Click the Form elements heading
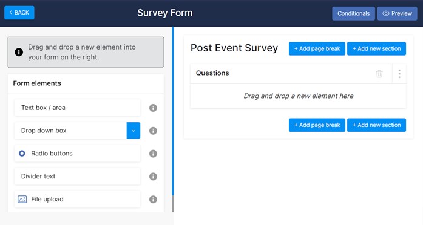Image resolution: width=423 pixels, height=225 pixels. tap(37, 83)
